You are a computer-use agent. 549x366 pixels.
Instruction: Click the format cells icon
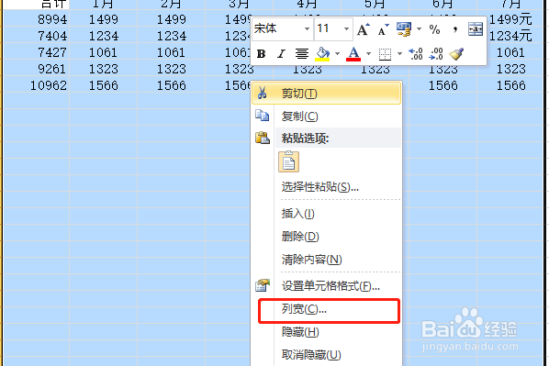click(x=263, y=285)
